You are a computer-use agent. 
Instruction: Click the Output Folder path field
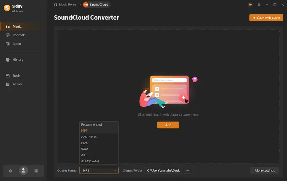point(164,171)
